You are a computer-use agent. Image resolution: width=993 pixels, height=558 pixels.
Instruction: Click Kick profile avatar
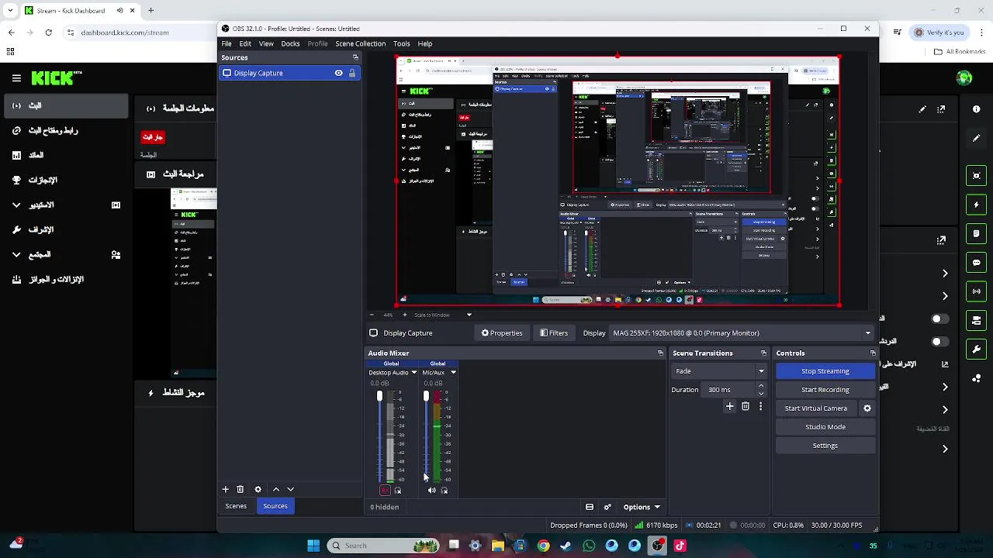(x=964, y=77)
